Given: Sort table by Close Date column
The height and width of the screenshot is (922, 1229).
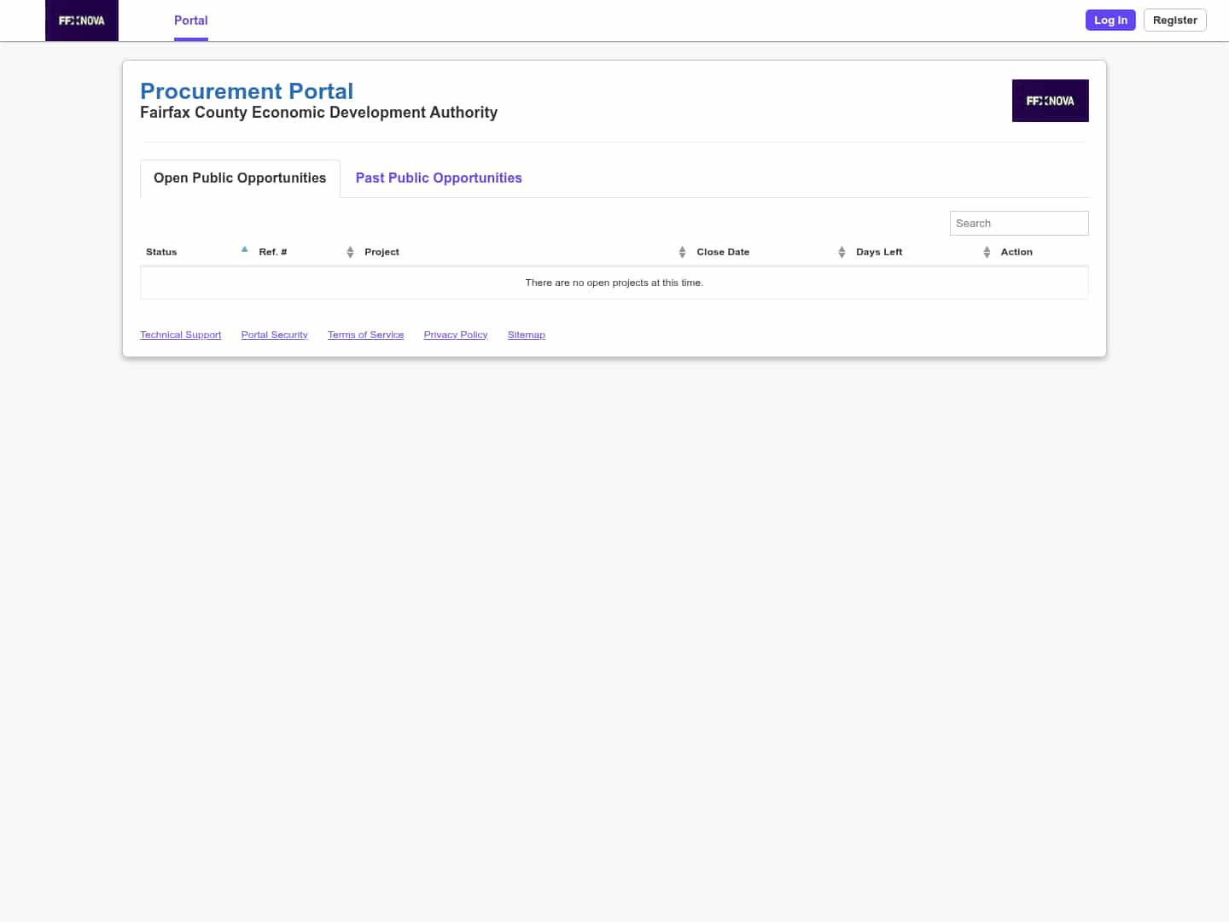Looking at the screenshot, I should [x=771, y=252].
